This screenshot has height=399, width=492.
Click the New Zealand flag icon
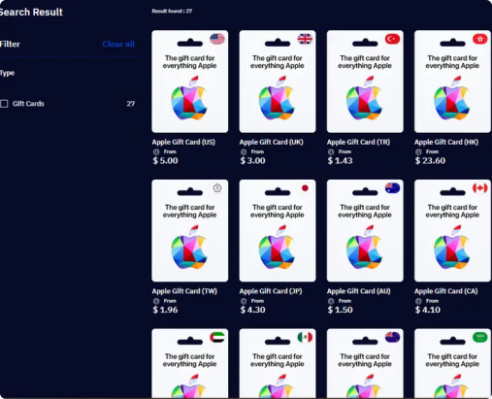[392, 337]
